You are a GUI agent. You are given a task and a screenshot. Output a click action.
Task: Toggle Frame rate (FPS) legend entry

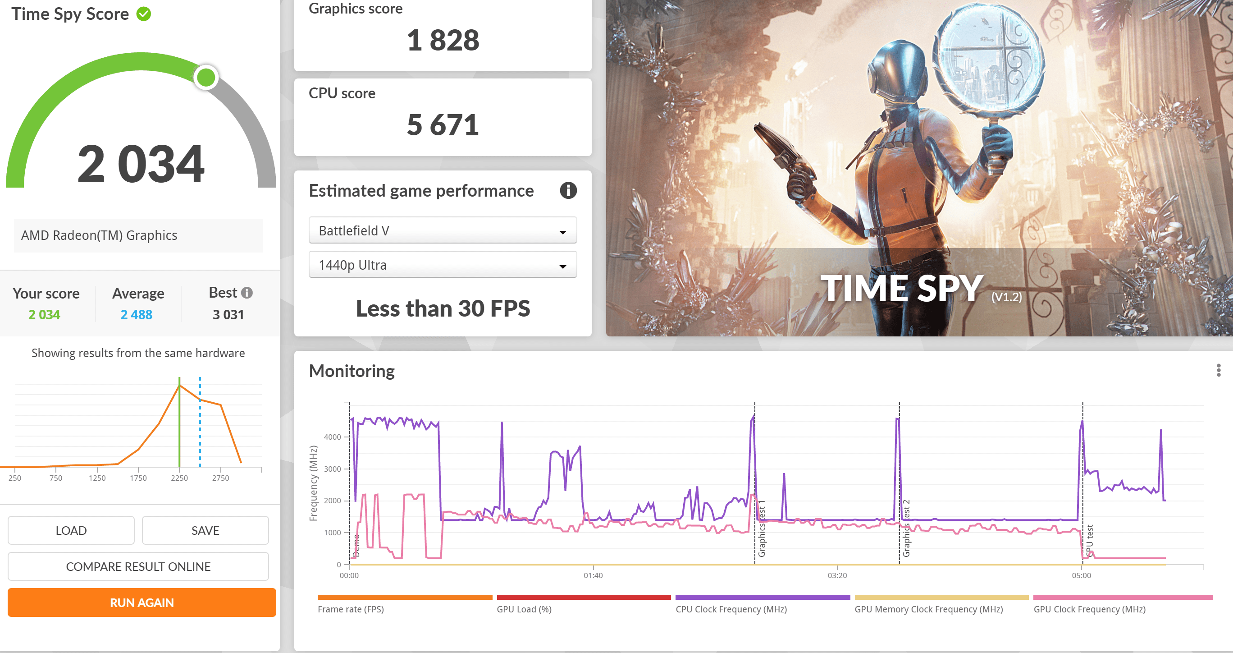[x=404, y=605]
